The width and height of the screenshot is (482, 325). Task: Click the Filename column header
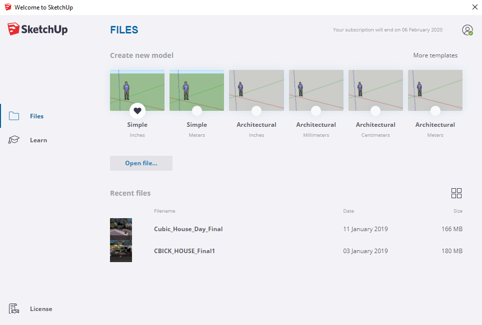pos(164,211)
